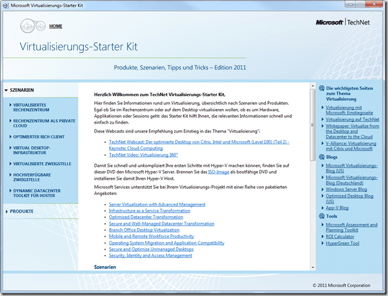
Task: Click the © 2011 Microsoft Corporation text
Action: click(x=341, y=286)
